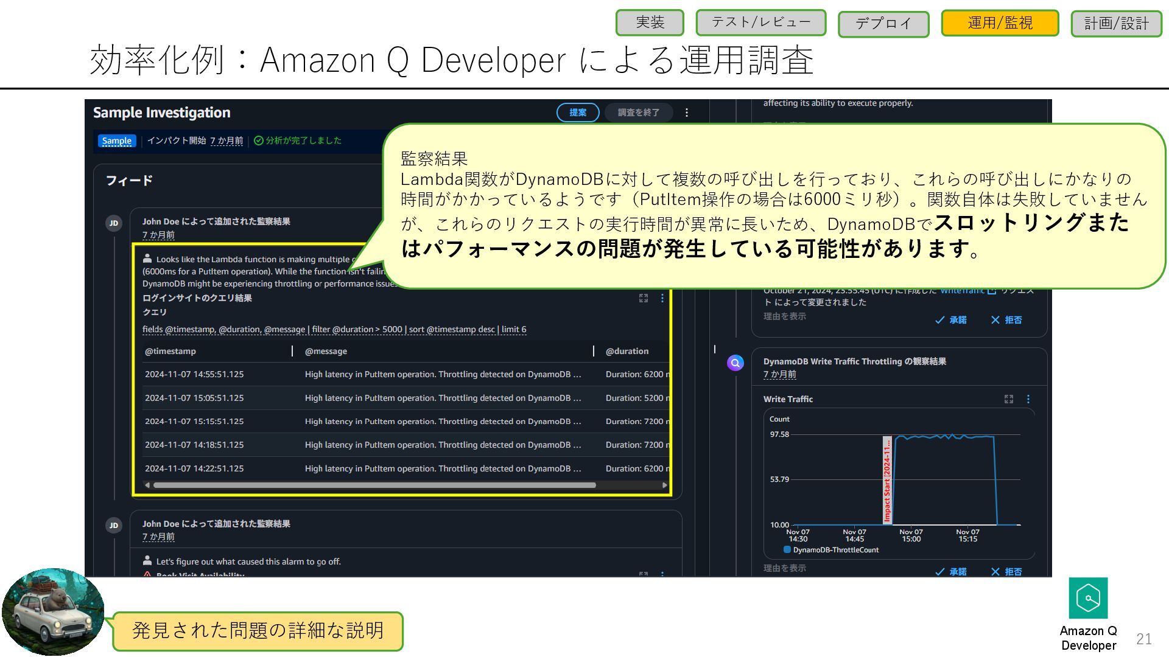Click the highlighted 運用/監視 phase label

(1000, 23)
